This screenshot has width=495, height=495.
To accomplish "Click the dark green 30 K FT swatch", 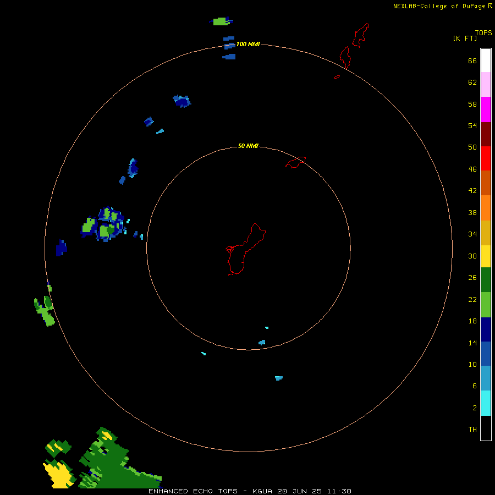I will 486,280.
